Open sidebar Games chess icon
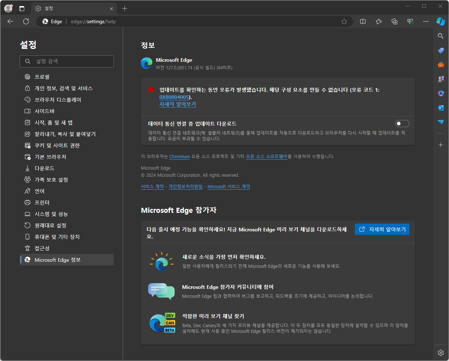The width and height of the screenshot is (449, 361). tap(441, 79)
